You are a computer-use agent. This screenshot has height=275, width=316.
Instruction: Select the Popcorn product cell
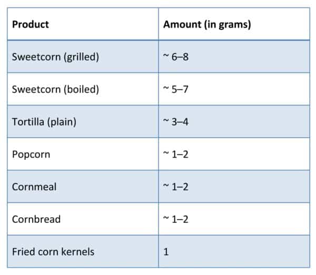click(x=83, y=154)
